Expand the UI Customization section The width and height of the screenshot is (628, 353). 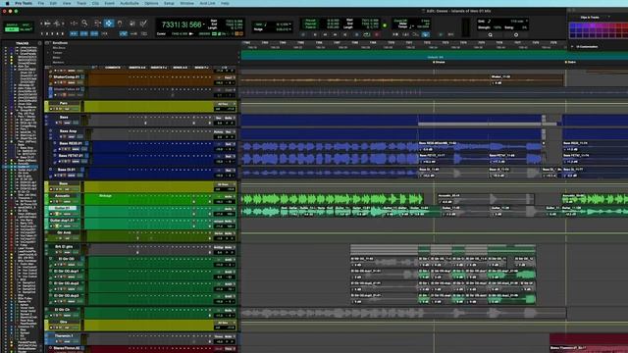(x=572, y=47)
